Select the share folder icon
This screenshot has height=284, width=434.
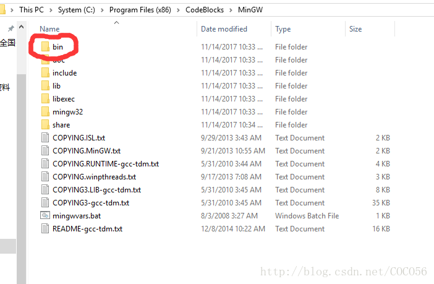[x=45, y=125]
